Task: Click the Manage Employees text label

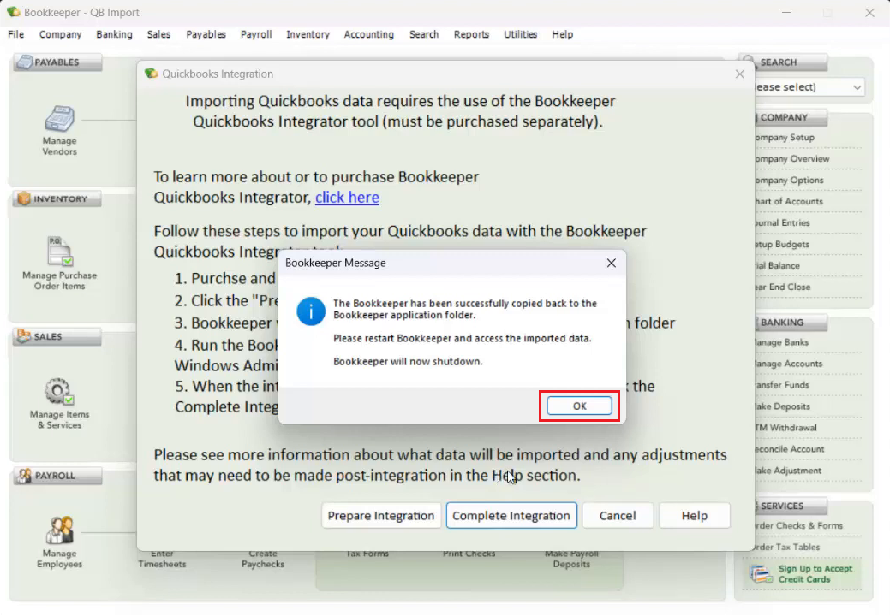Action: point(60,559)
